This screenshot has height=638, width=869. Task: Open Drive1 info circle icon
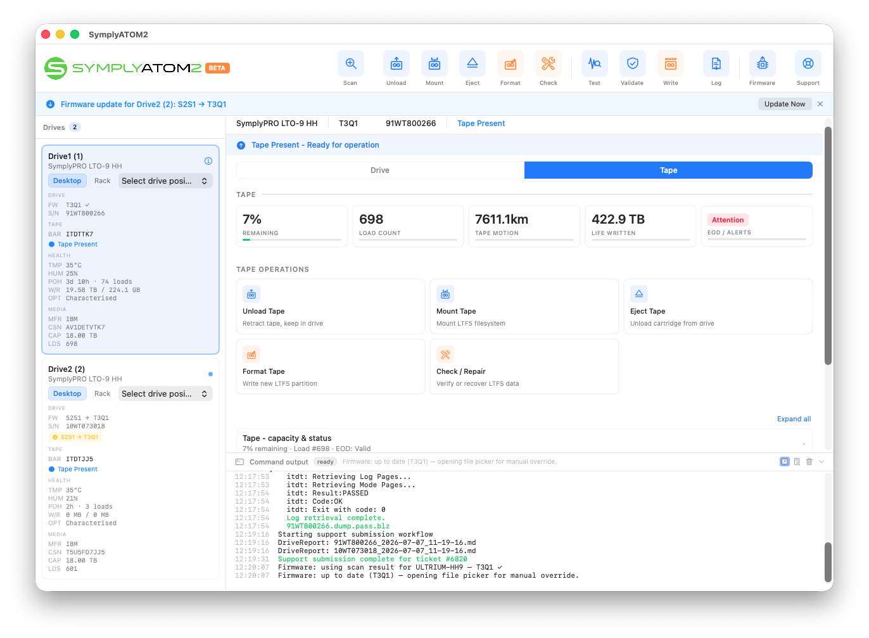tap(208, 161)
